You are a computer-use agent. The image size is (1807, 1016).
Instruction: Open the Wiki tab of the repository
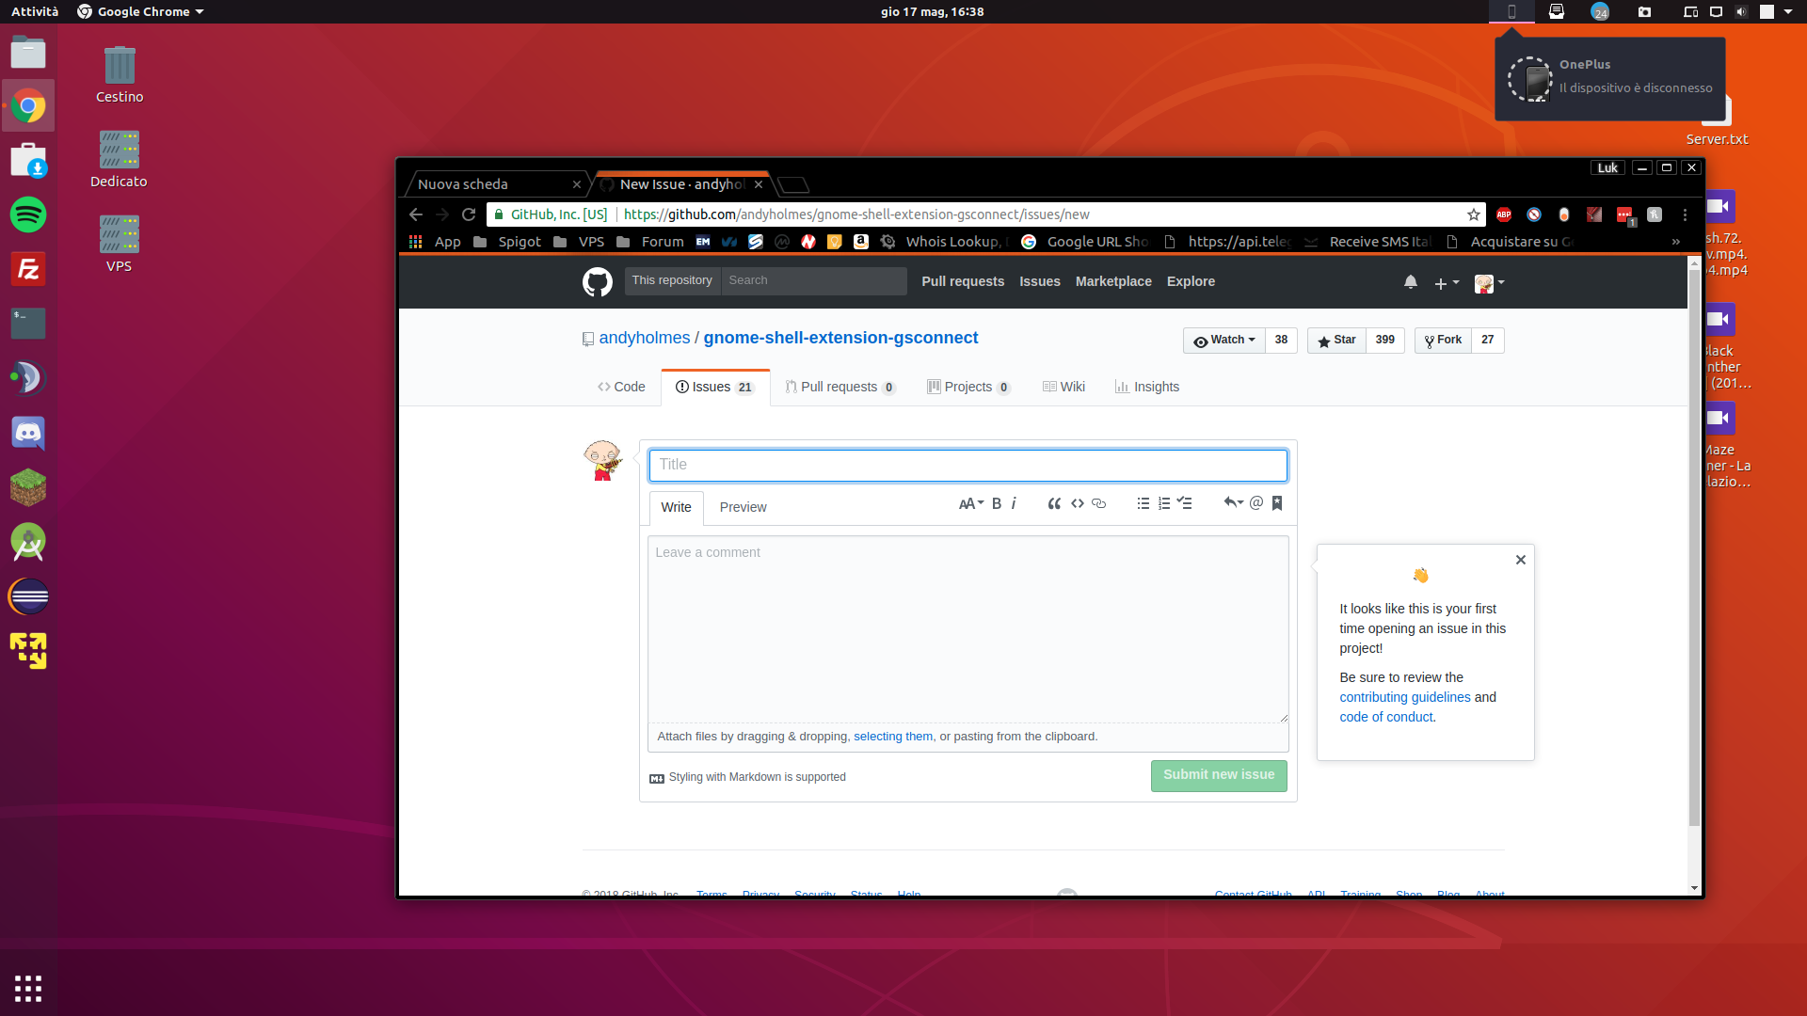(1063, 387)
